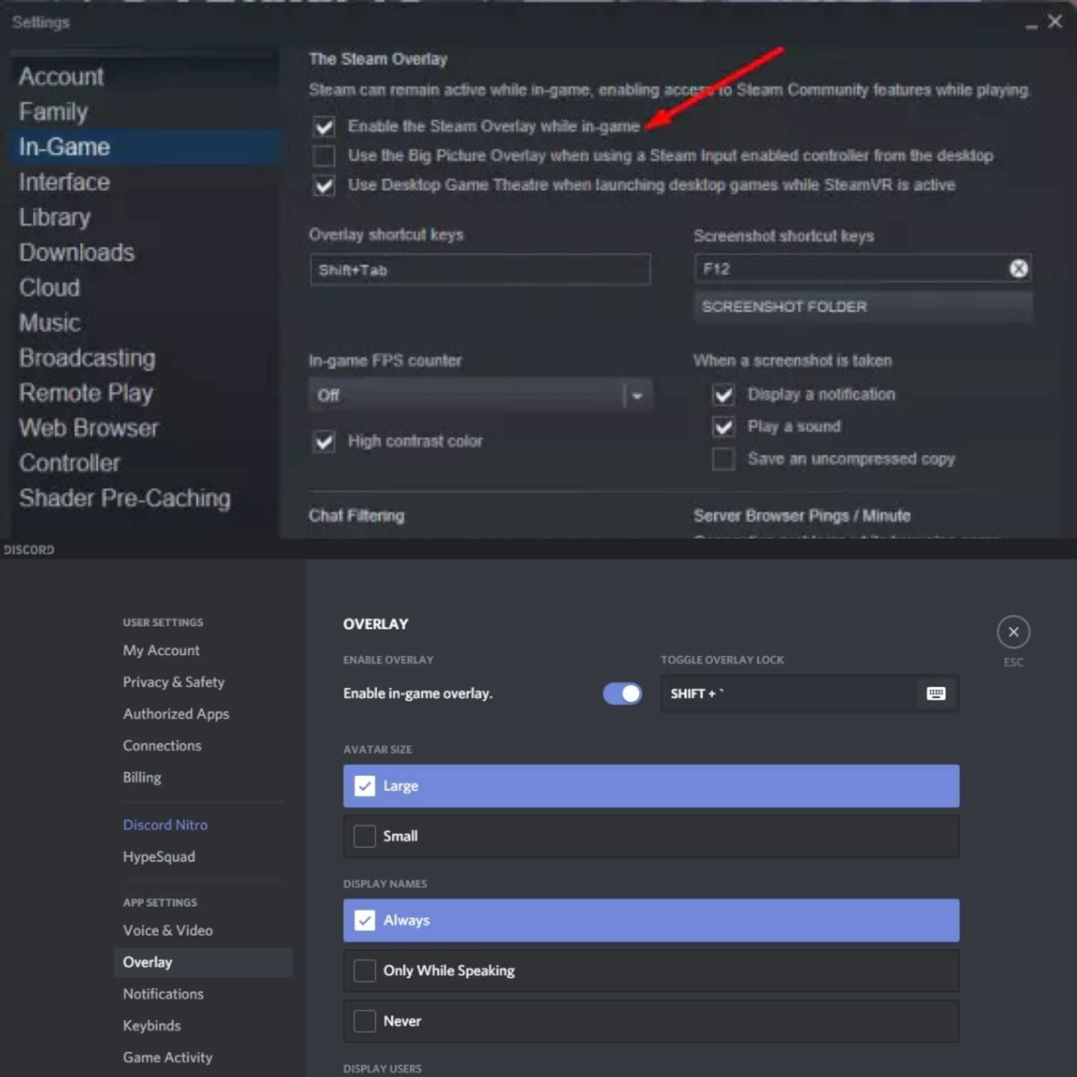This screenshot has height=1077, width=1077.
Task: Click the Discord Nitro link
Action: pos(165,825)
